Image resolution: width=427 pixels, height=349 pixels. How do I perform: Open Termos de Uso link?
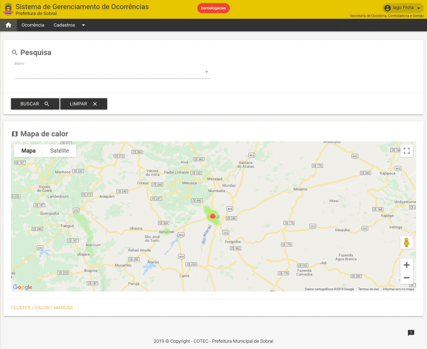click(368, 289)
